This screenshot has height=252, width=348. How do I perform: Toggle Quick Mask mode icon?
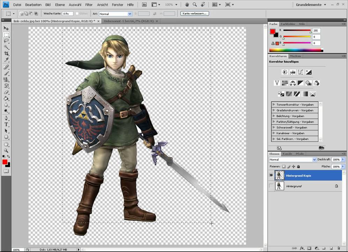[x=6, y=171]
